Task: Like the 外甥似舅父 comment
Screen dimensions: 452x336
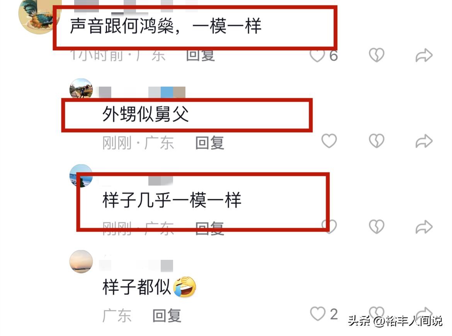Action: coord(329,141)
